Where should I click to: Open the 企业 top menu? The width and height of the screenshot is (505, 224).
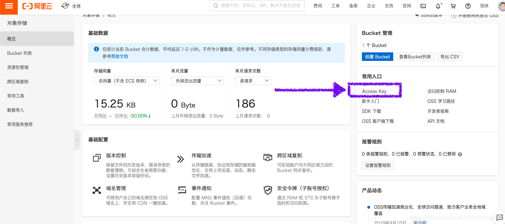click(x=371, y=6)
